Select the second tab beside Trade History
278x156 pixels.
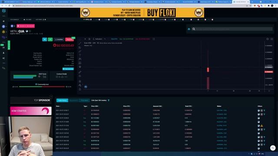[73, 101]
